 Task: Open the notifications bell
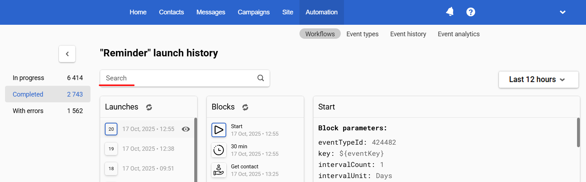pos(450,12)
